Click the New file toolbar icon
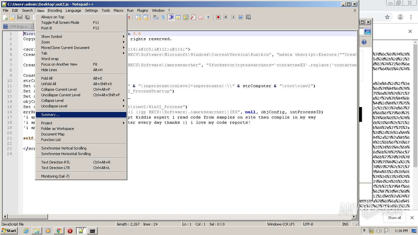Viewport: 418px width, 235px height. (x=6, y=17)
